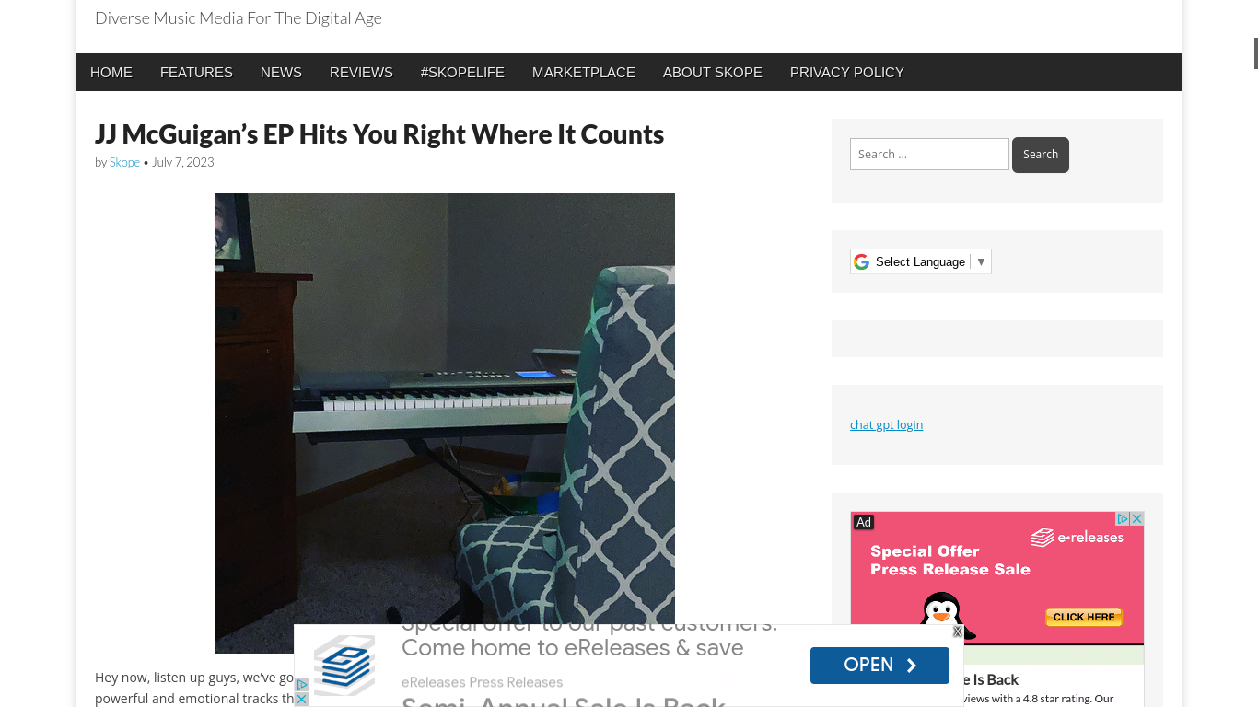Navigate to the MARKETPLACE page
Viewport: 1258px width, 707px height.
(x=584, y=73)
